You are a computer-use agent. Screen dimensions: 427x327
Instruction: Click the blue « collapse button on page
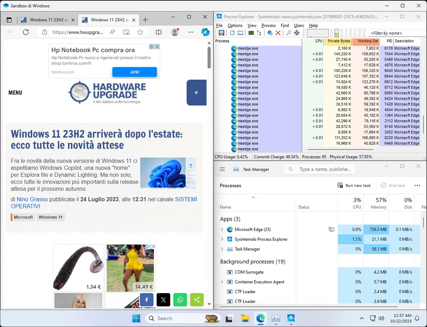tap(196, 92)
